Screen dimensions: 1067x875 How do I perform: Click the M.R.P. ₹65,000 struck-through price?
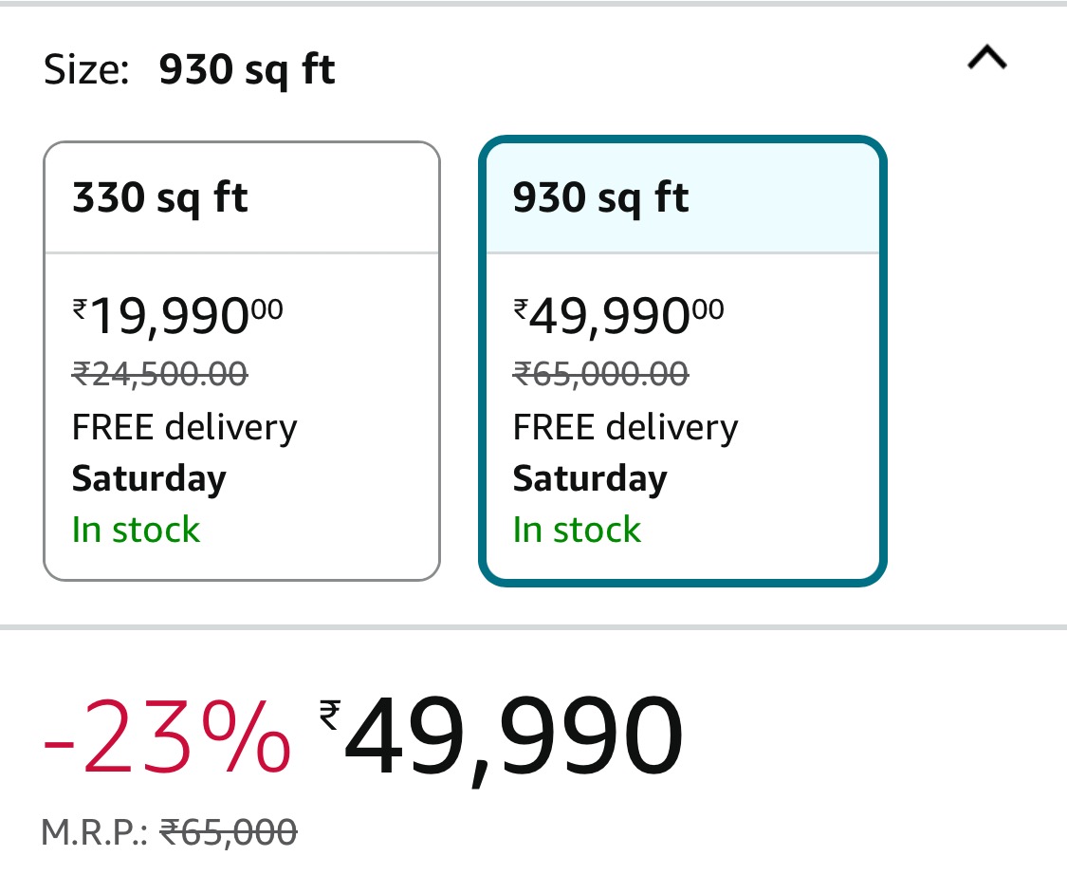point(229,832)
